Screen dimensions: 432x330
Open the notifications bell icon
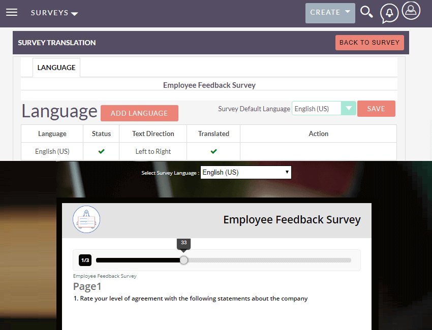tap(389, 13)
